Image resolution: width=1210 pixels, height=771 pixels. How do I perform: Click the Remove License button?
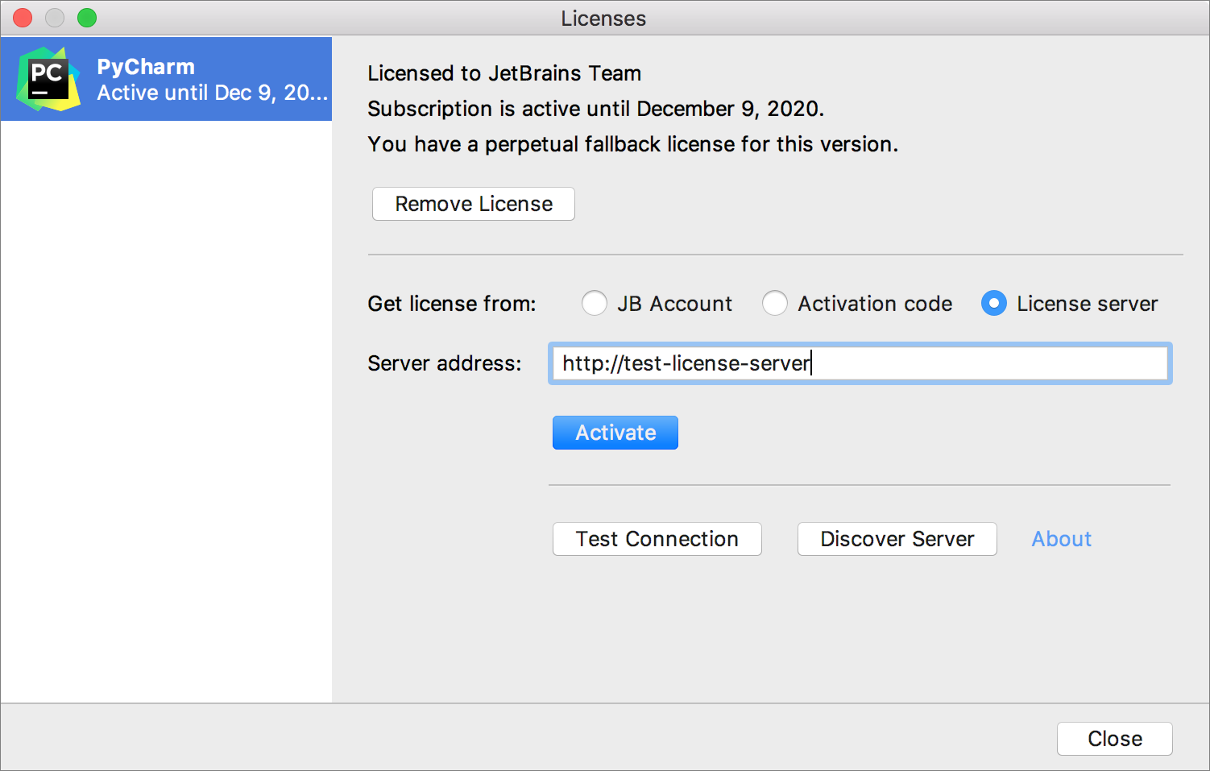pos(473,204)
